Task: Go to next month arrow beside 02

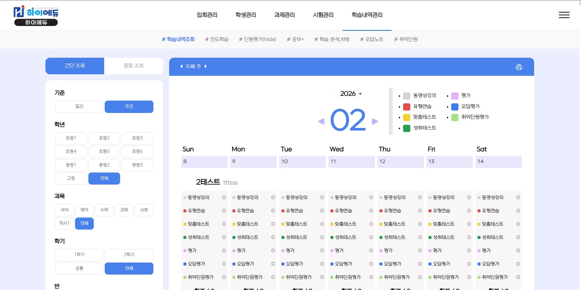Action: pos(375,121)
